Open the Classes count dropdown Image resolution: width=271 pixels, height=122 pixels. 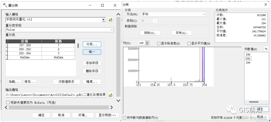(x=156, y=21)
